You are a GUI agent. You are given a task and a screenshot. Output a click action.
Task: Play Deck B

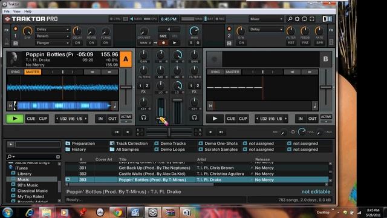[215, 119]
